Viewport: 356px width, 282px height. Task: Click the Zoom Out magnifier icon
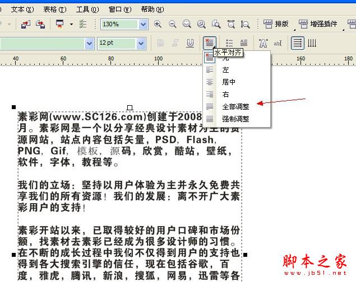(x=172, y=24)
